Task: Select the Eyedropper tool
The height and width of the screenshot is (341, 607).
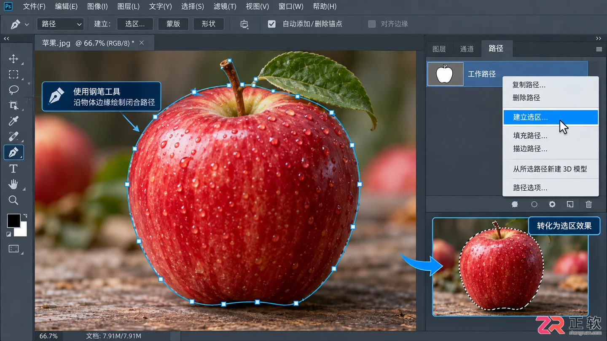Action: point(13,121)
